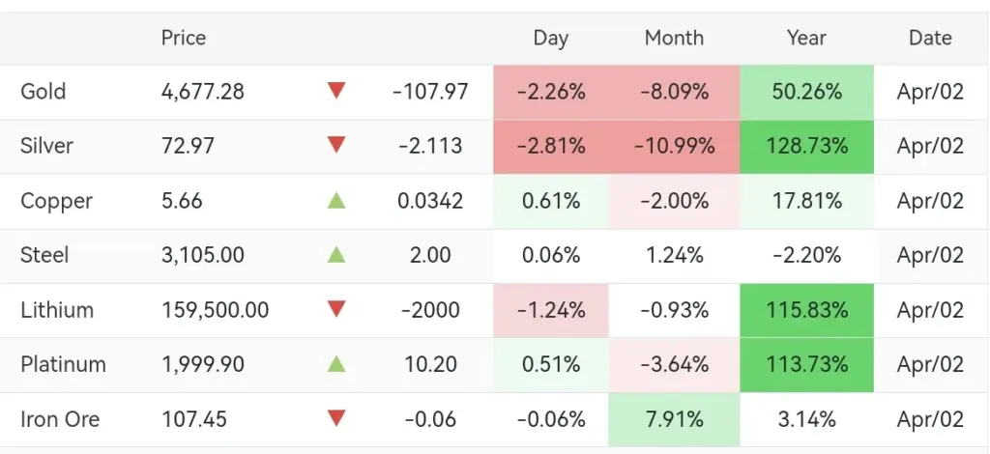
Task: Click Platinum price value 1,999.90
Action: [203, 364]
